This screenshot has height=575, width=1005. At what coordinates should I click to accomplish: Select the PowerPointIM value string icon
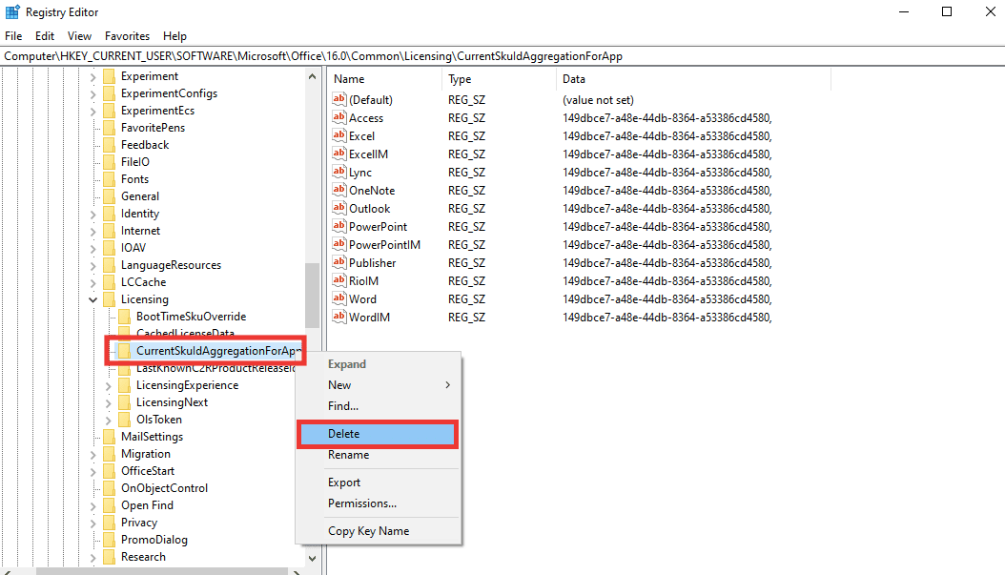click(x=339, y=244)
